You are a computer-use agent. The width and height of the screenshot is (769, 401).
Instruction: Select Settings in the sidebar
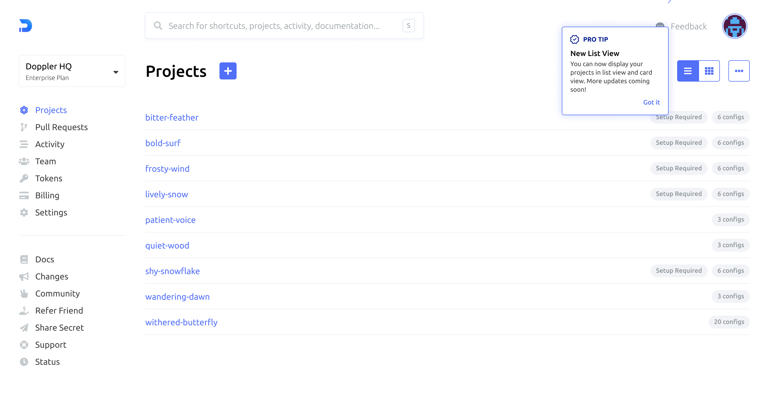(51, 212)
